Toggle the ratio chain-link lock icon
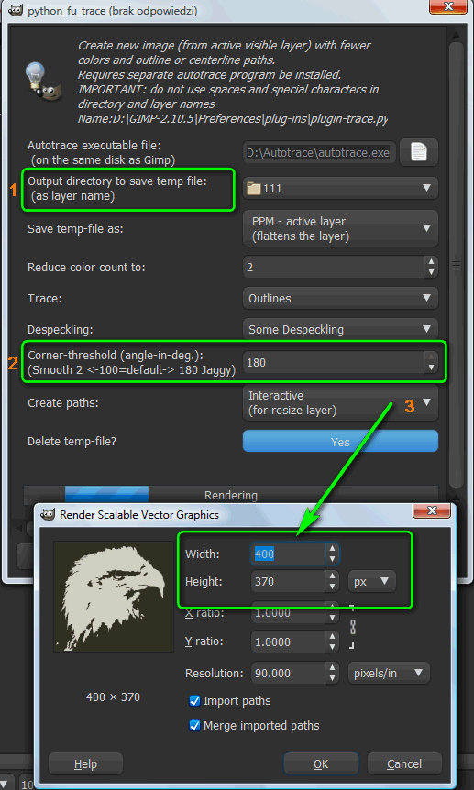 (x=352, y=627)
